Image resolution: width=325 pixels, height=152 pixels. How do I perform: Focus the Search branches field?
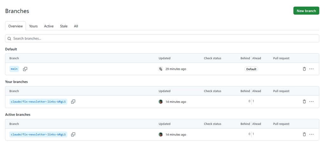pyautogui.click(x=162, y=39)
